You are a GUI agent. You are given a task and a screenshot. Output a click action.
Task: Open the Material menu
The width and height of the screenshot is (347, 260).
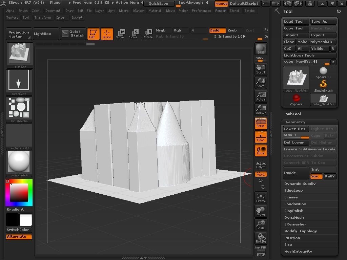click(155, 10)
